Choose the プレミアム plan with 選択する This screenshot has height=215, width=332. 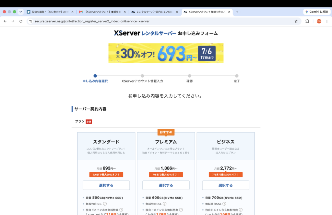tap(166, 185)
